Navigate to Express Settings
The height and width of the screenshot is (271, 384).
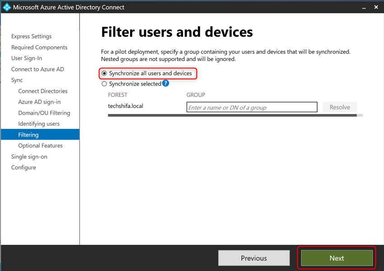[x=31, y=36]
